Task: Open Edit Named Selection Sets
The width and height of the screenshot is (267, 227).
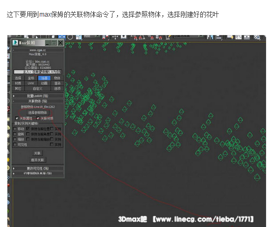Action: pos(168,37)
